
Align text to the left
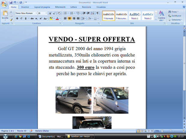[65, 18]
